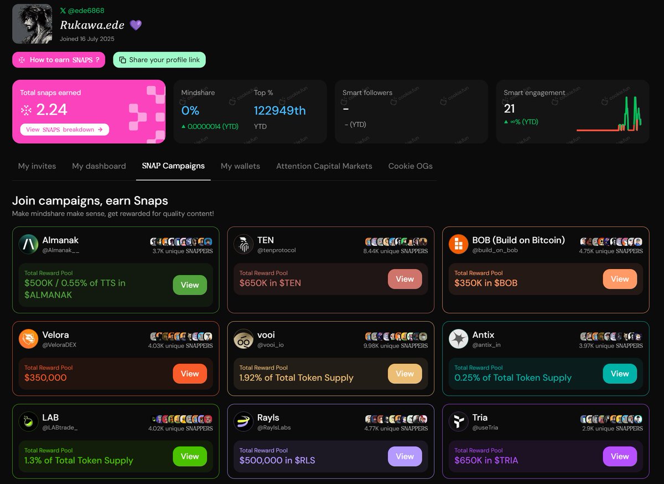
Task: Click LAB snapper avatars row
Action: [x=181, y=420]
